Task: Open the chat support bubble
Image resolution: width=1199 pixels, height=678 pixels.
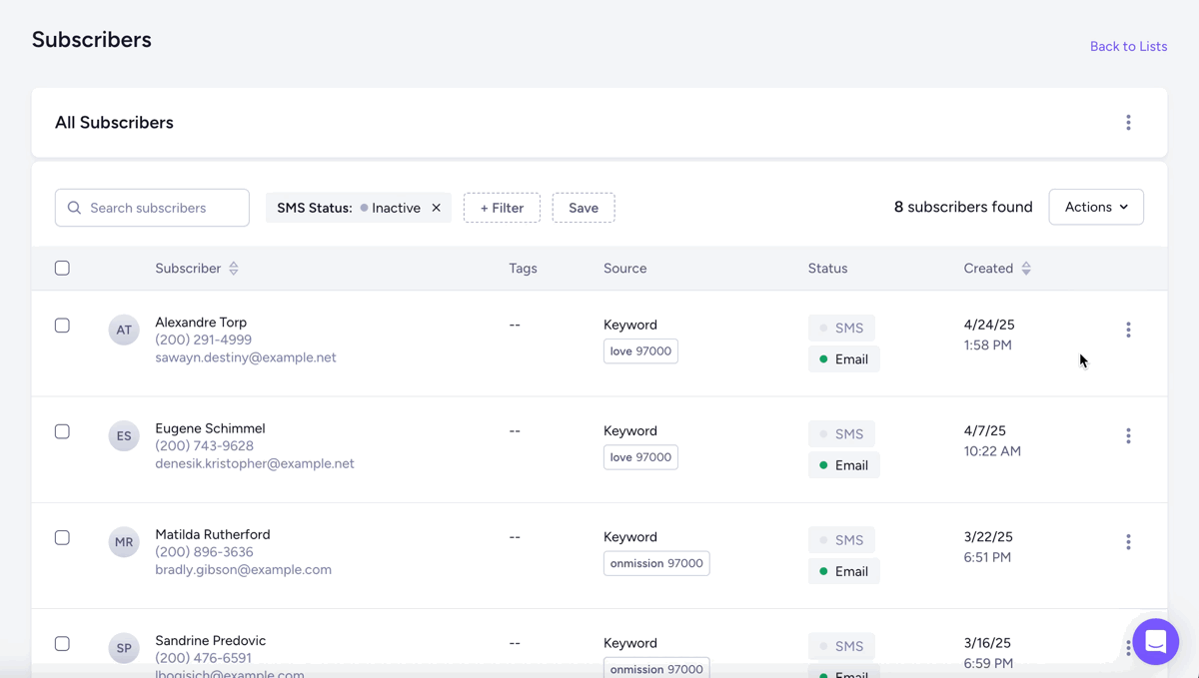Action: [x=1156, y=642]
